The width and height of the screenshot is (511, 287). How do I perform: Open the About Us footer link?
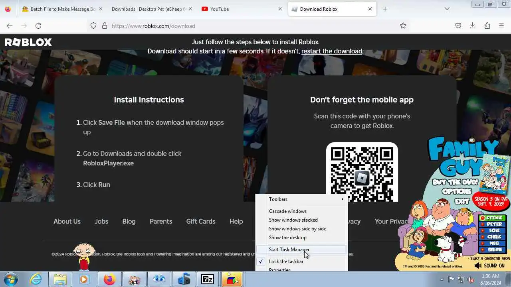(x=67, y=222)
